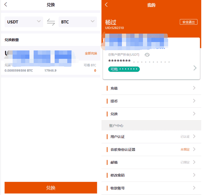Image resolution: width=206 pixels, height=195 pixels.
Task: Click the 总账户资产折合[USDT] label
Action: [124, 55]
